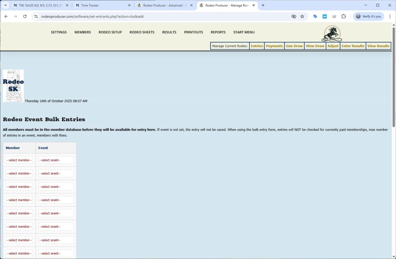Open the MEMBERS menu
This screenshot has width=396, height=259.
(x=82, y=32)
